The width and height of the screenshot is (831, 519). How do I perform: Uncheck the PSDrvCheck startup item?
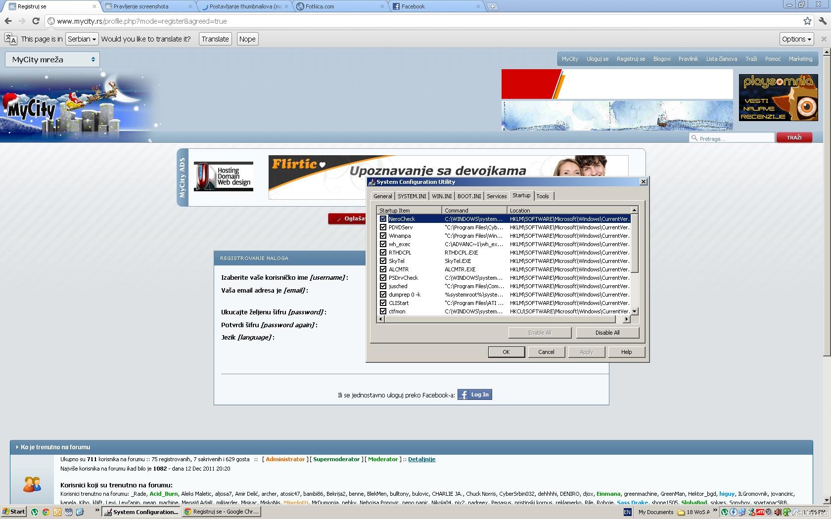[x=383, y=278]
